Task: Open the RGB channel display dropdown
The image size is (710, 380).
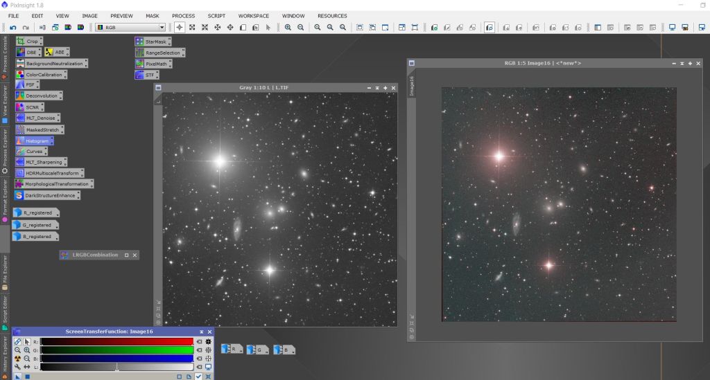Action: coord(131,28)
